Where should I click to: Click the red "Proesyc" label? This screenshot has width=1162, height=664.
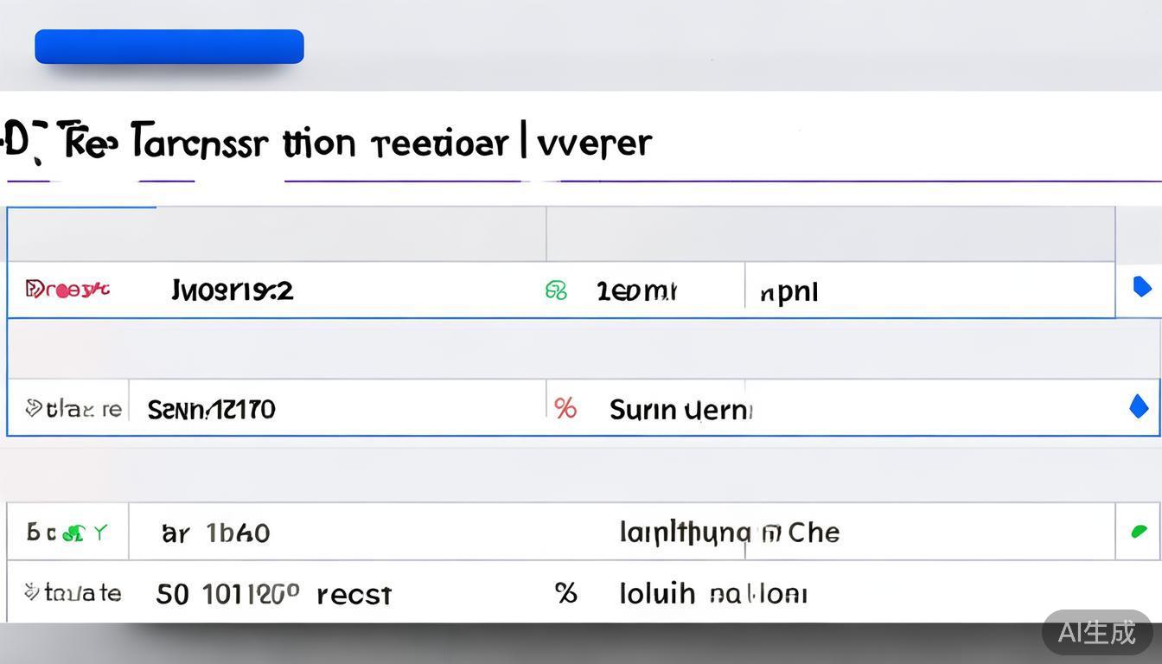[67, 290]
